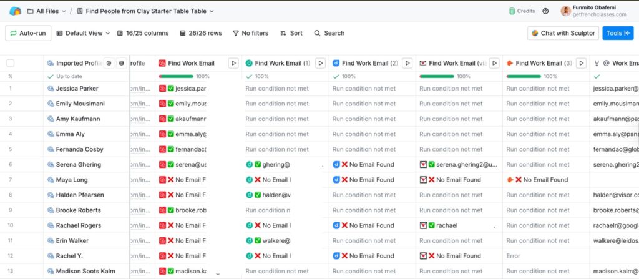639x279 pixels.
Task: Click Find Work Email (3) progress bar
Action: [524, 76]
